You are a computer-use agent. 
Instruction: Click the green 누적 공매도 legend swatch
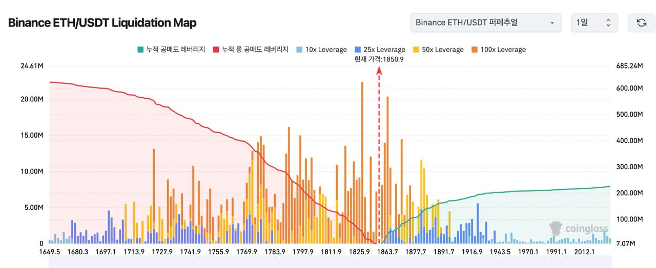point(140,50)
